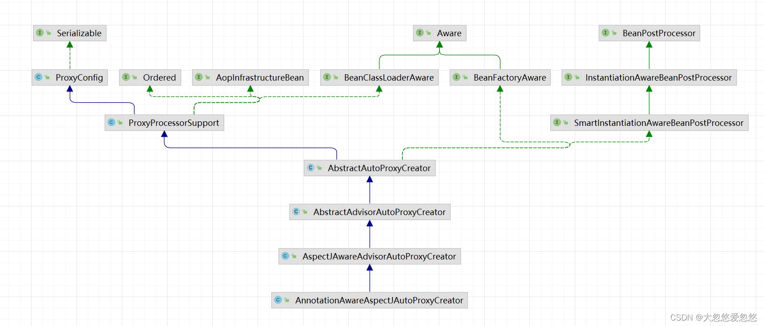764x326 pixels.
Task: Click the visibility lock icon next to BeanFactoryAware
Action: click(465, 77)
